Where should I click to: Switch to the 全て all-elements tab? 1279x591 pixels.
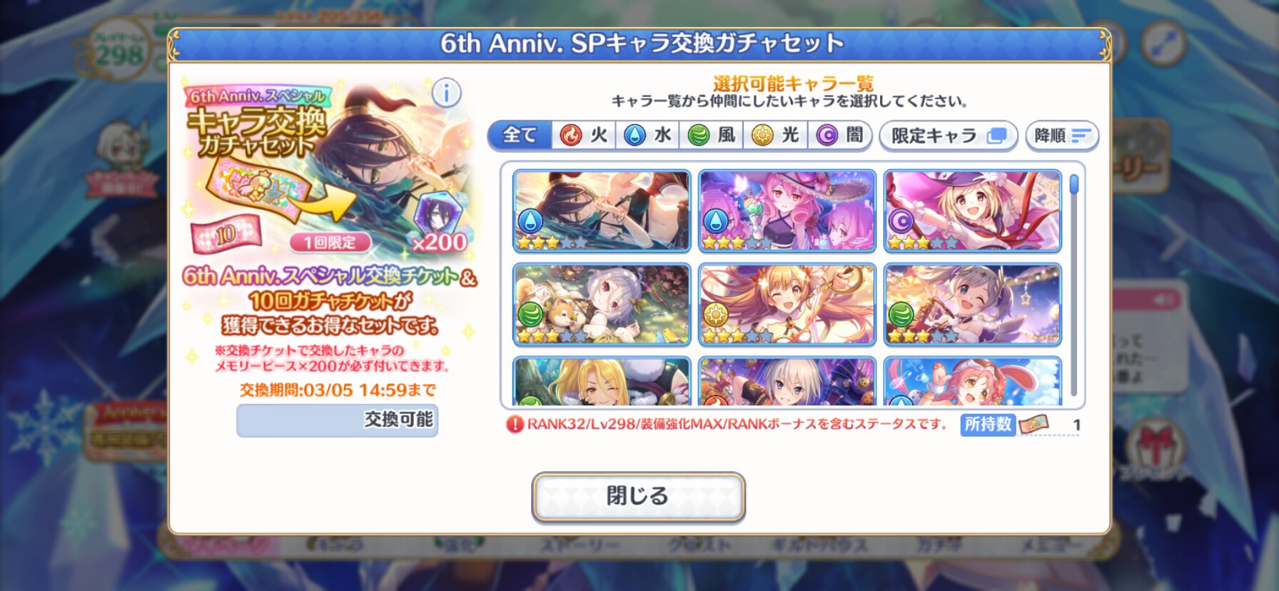tap(520, 135)
